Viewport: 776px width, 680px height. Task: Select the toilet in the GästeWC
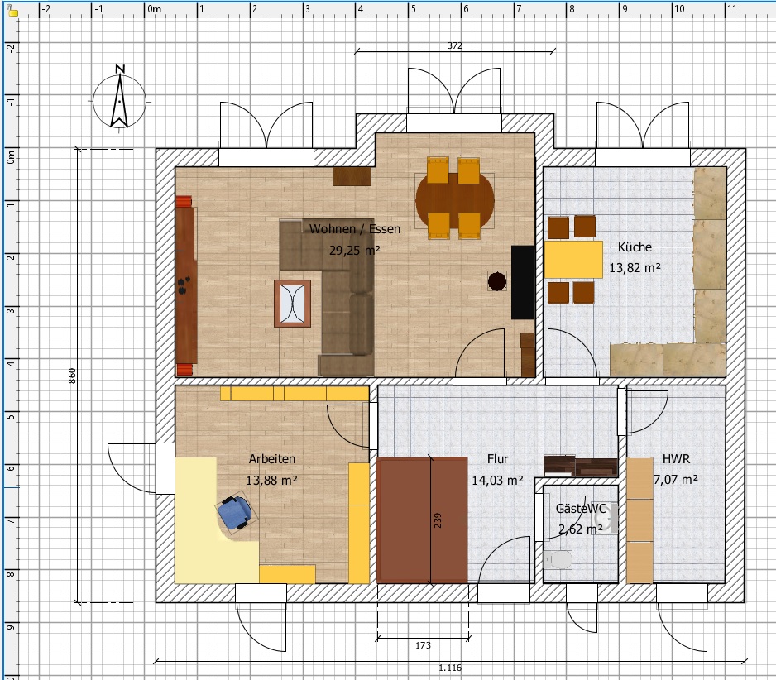(x=560, y=559)
